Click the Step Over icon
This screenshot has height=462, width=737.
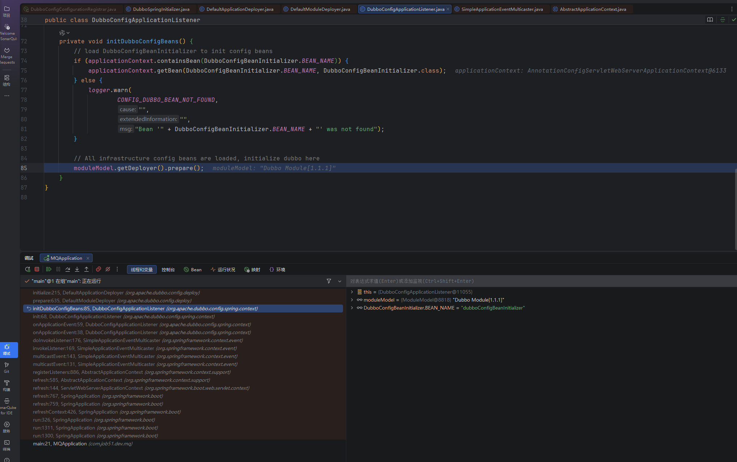coord(68,269)
